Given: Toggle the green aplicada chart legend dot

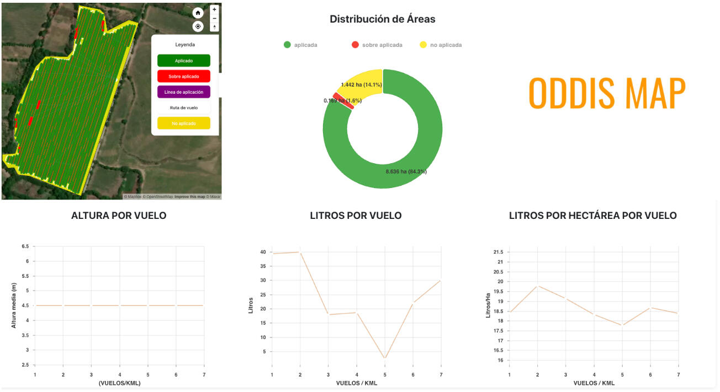Looking at the screenshot, I should click(287, 45).
